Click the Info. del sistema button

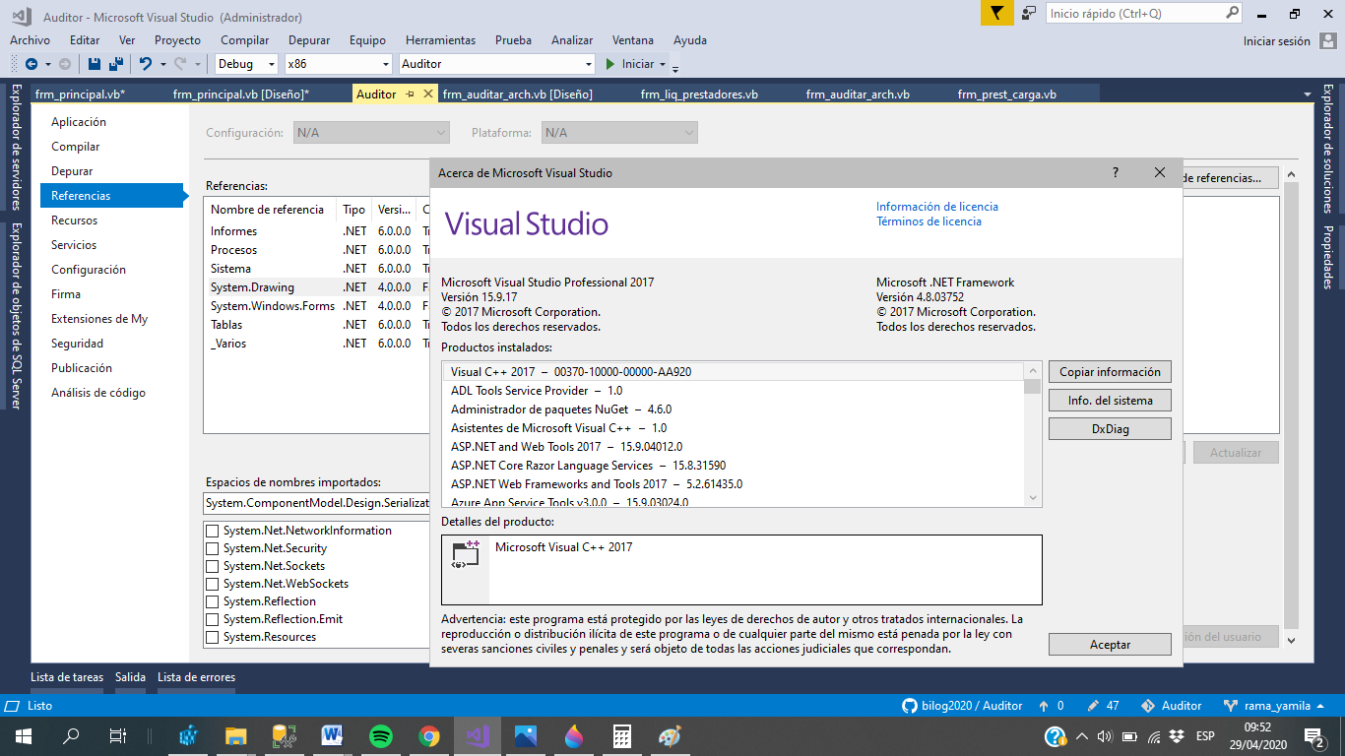[1110, 401]
